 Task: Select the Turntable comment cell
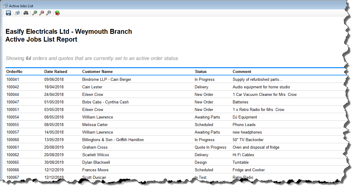coord(241,163)
